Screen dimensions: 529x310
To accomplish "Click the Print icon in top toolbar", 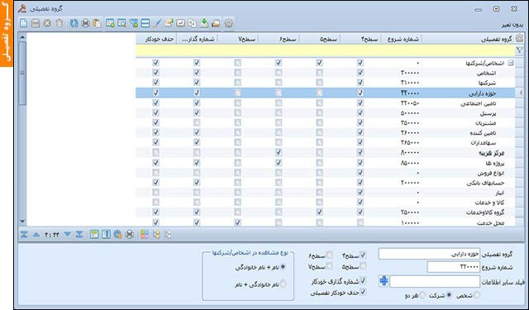I will 86,23.
